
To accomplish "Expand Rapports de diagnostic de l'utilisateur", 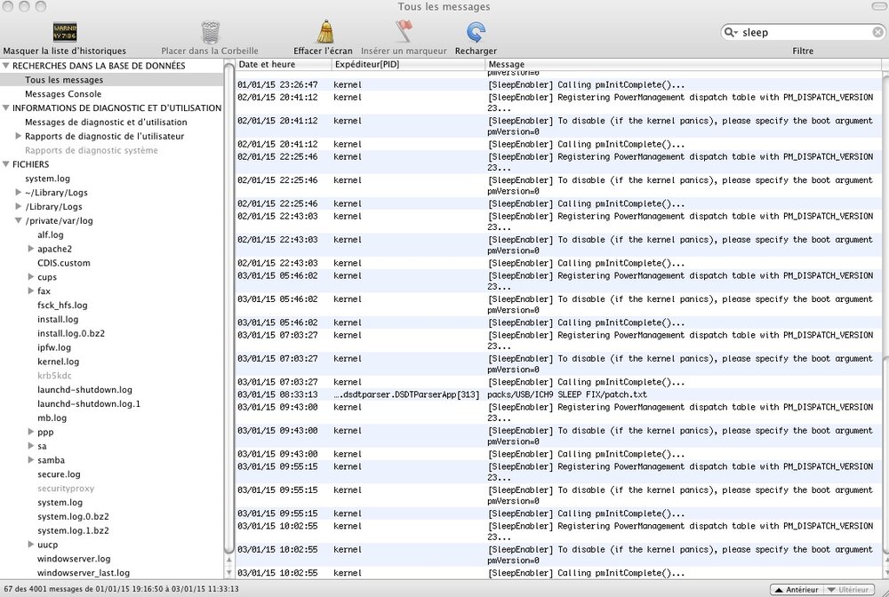I will click(x=19, y=136).
